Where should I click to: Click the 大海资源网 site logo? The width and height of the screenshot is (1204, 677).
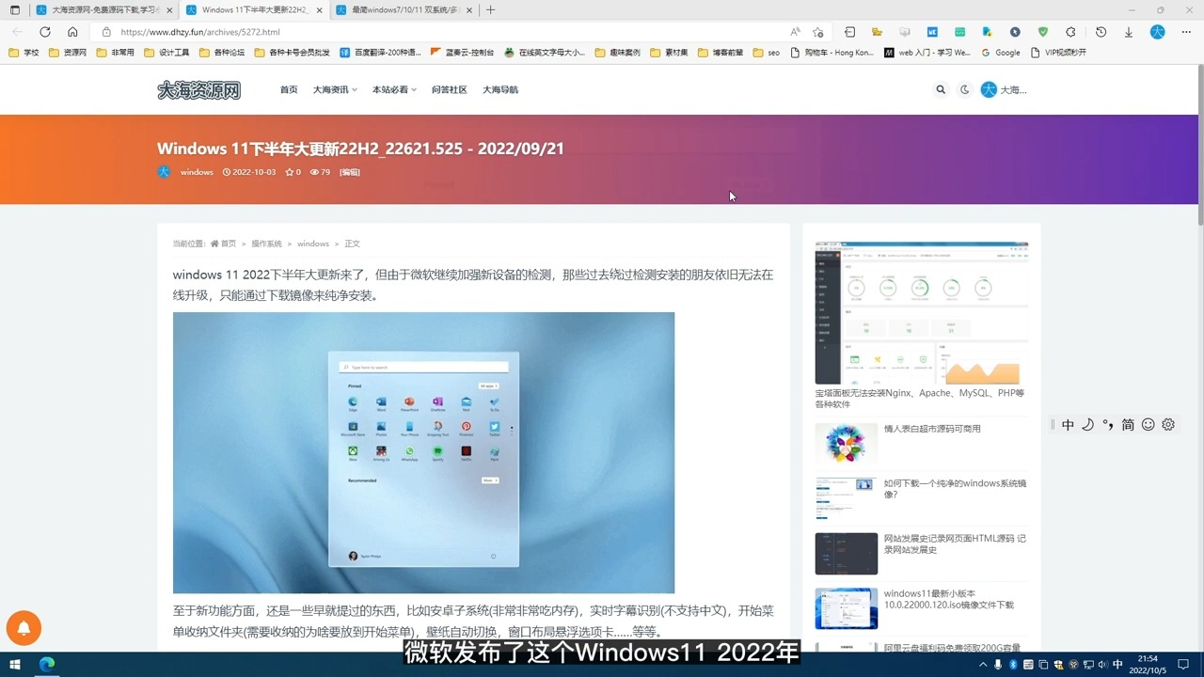[x=198, y=90]
